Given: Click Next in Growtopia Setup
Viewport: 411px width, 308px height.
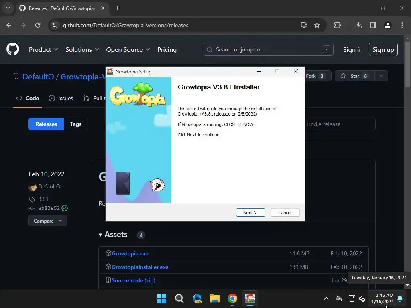Looking at the screenshot, I should (x=250, y=213).
